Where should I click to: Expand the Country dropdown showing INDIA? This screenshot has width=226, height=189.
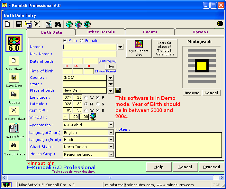click(x=110, y=78)
